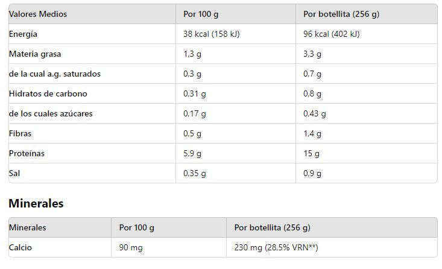
Task: Click the 'Hidratos de carbono' row label
Action: pyautogui.click(x=48, y=93)
